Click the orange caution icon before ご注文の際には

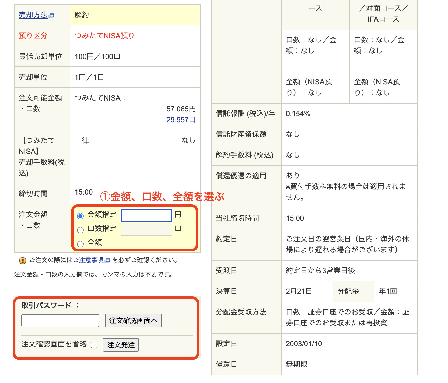tap(23, 260)
